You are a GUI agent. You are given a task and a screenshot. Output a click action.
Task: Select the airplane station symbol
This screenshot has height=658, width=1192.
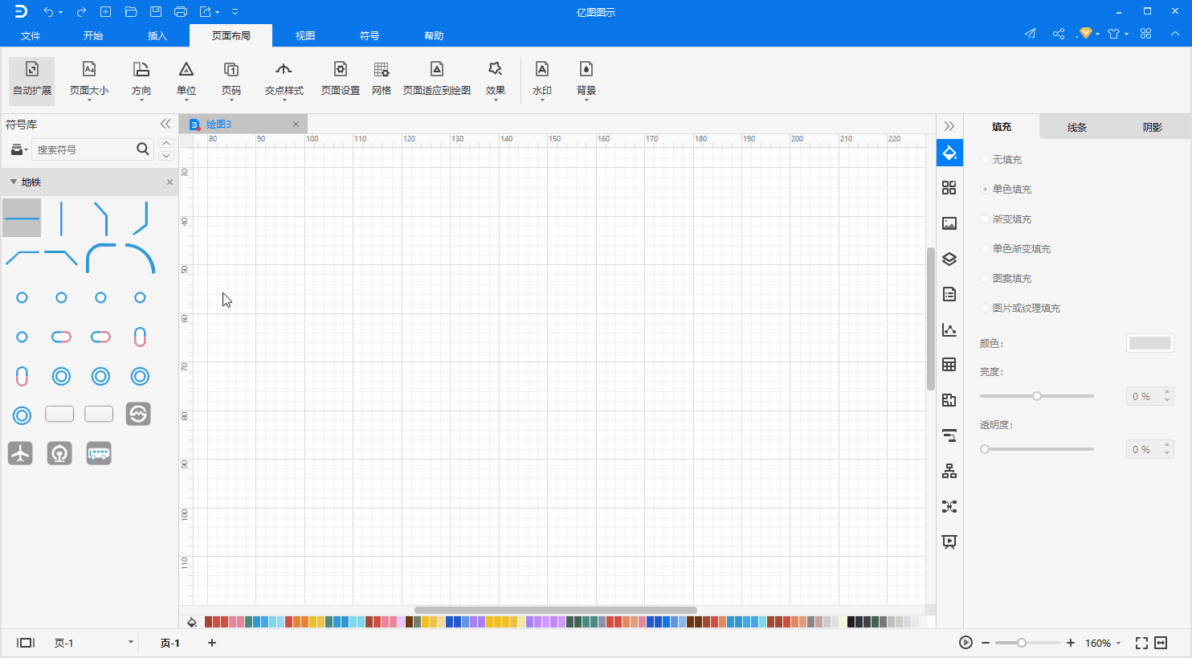click(21, 453)
